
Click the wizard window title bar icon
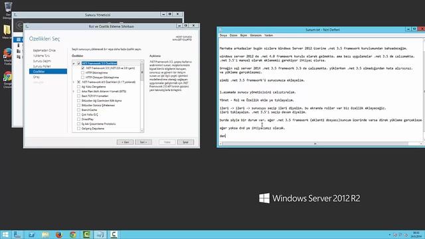pos(27,27)
